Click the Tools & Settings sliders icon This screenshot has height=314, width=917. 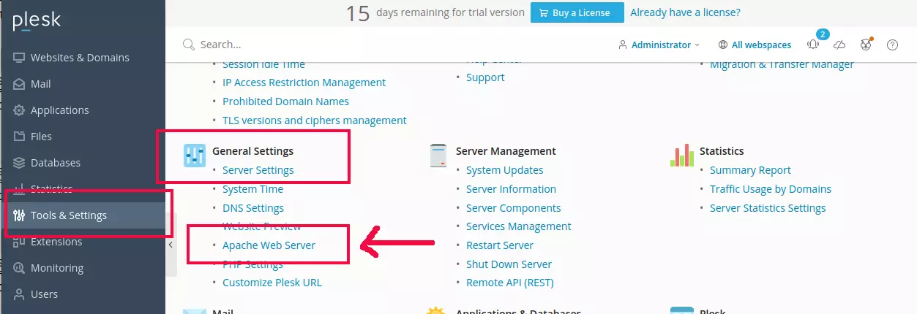tap(19, 215)
